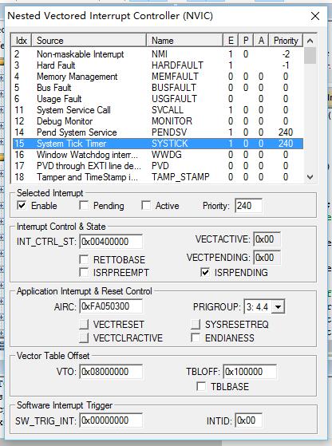Click the MEMFAULT name cell
332x446 pixels.
175,77
